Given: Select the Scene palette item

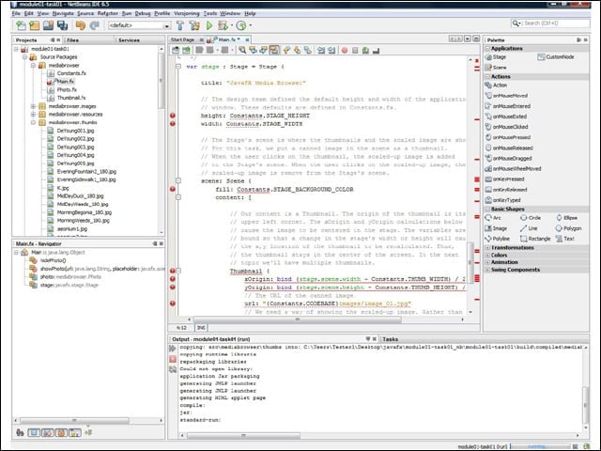Looking at the screenshot, I should [x=496, y=67].
